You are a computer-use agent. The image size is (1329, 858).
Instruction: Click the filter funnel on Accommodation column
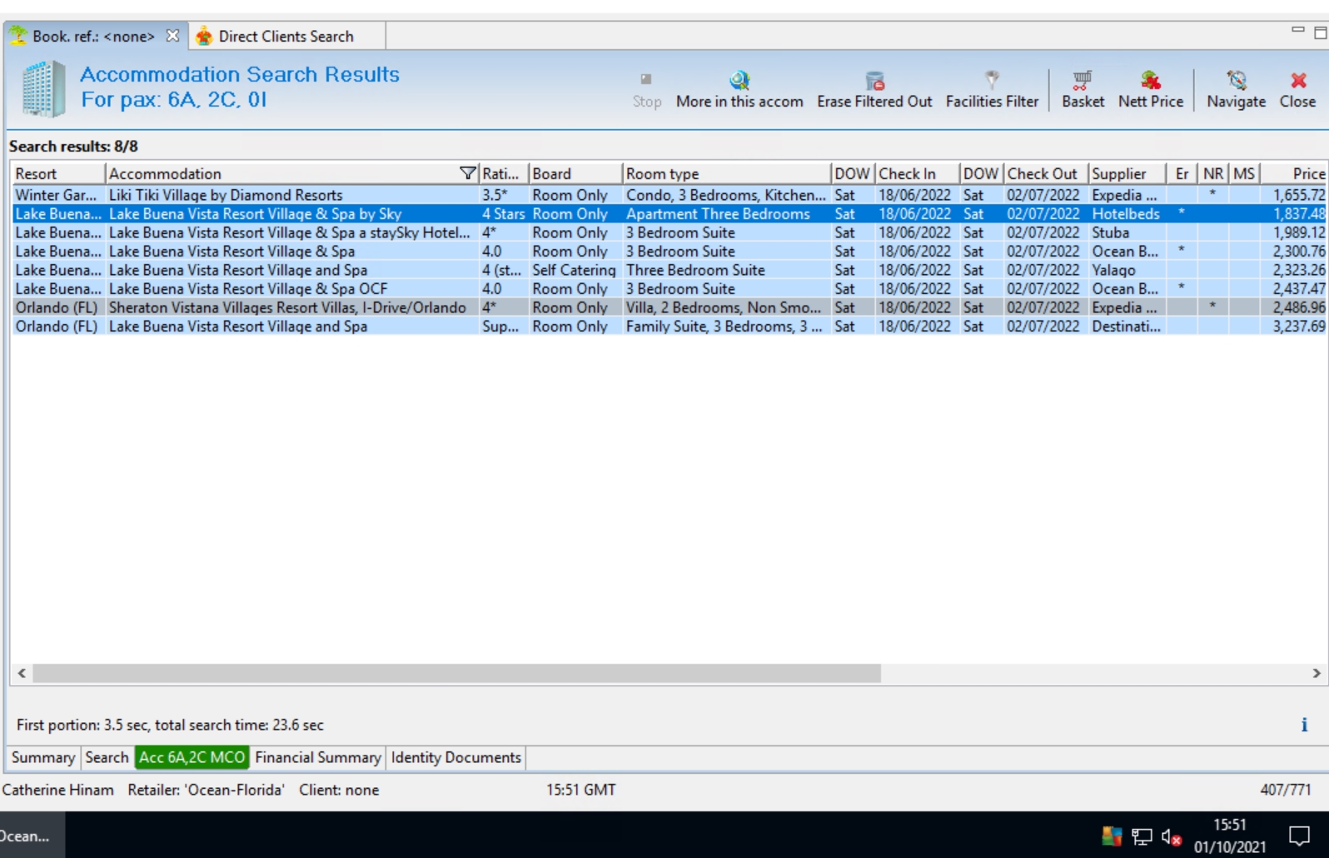(468, 173)
